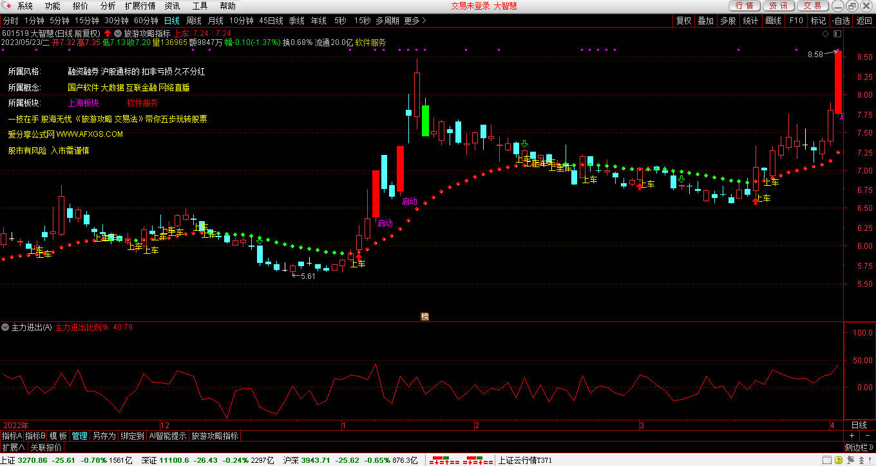The image size is (876, 466).
Task: Click the diamond icon above the chart
Action: click(x=825, y=33)
